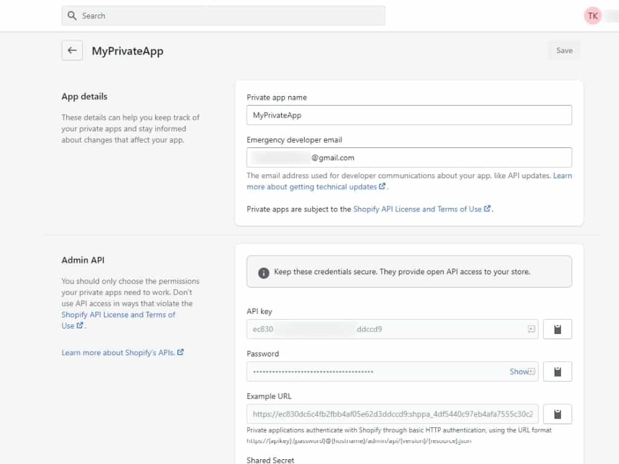Click the magnifier icon in the search bar

(73, 16)
